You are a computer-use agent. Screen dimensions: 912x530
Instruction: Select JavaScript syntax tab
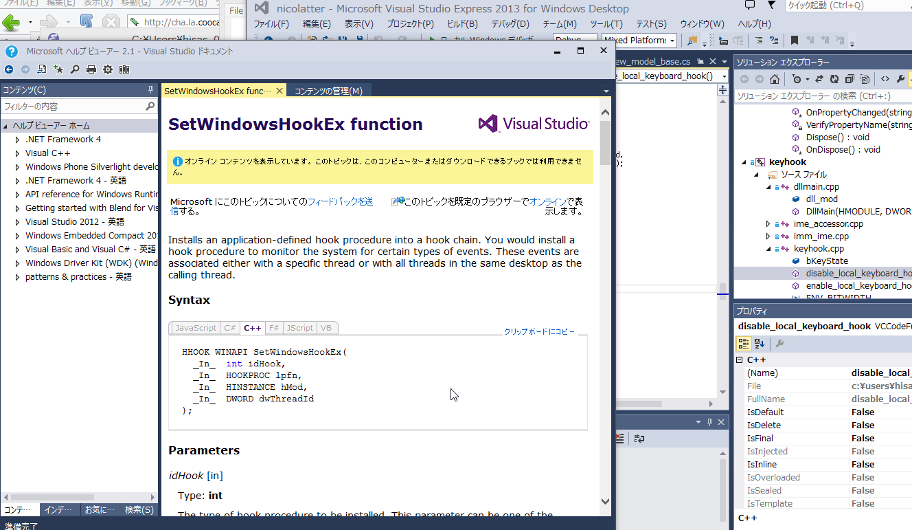coord(195,328)
